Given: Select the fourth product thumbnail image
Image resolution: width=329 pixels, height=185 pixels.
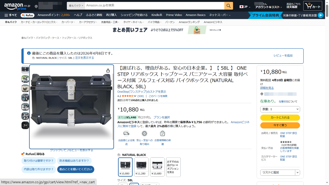Looking at the screenshot, I should 25,97.
